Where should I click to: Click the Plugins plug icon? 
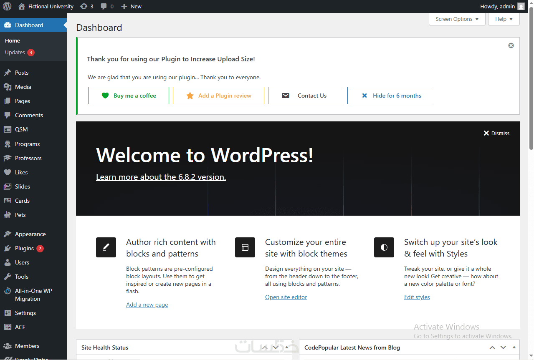[x=7, y=248]
